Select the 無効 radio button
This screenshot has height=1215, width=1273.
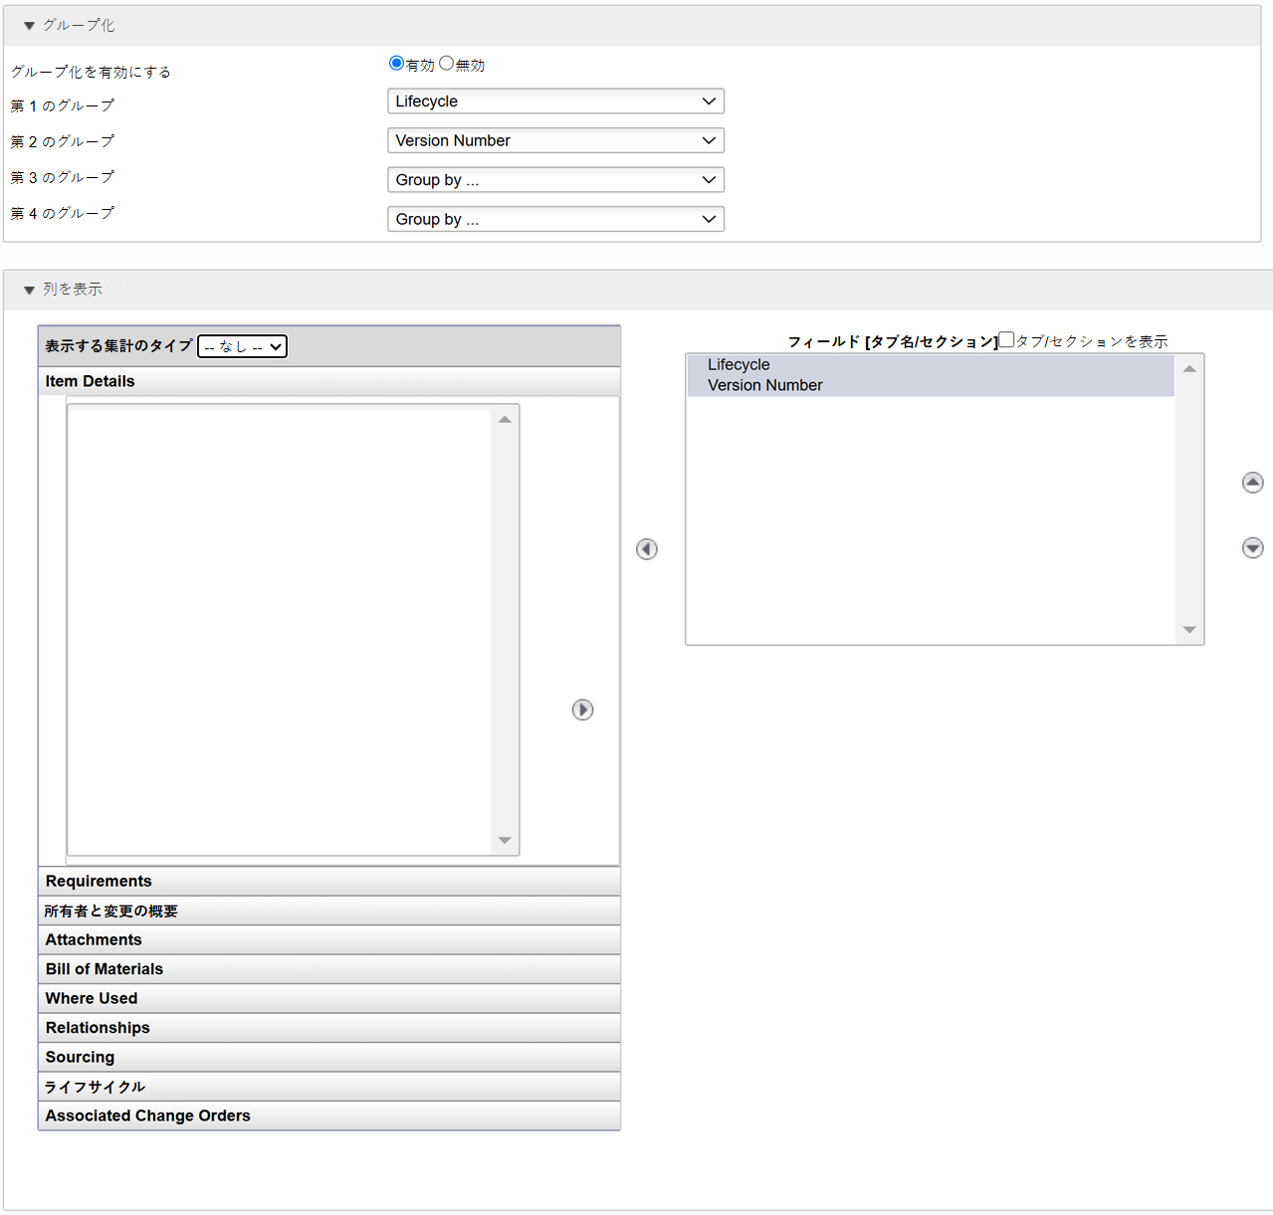[446, 63]
